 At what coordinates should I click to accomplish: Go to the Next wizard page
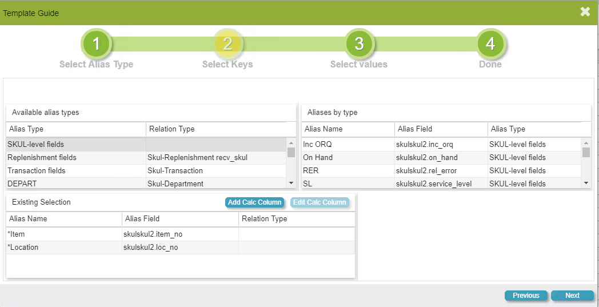(572, 296)
